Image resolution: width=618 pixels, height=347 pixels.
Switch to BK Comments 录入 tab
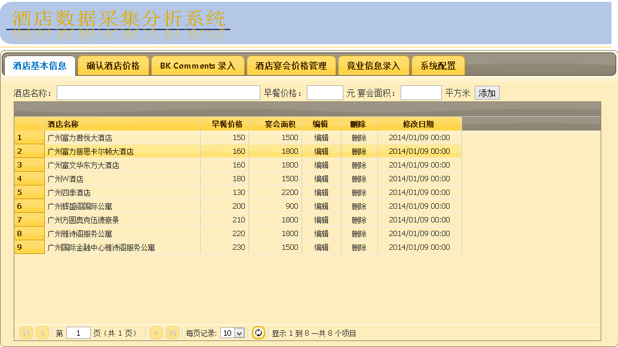pyautogui.click(x=198, y=66)
